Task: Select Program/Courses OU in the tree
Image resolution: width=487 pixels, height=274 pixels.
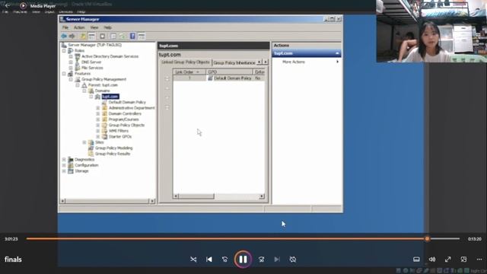Action: [123, 119]
